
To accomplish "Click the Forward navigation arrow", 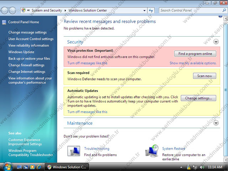I will click(12, 10).
